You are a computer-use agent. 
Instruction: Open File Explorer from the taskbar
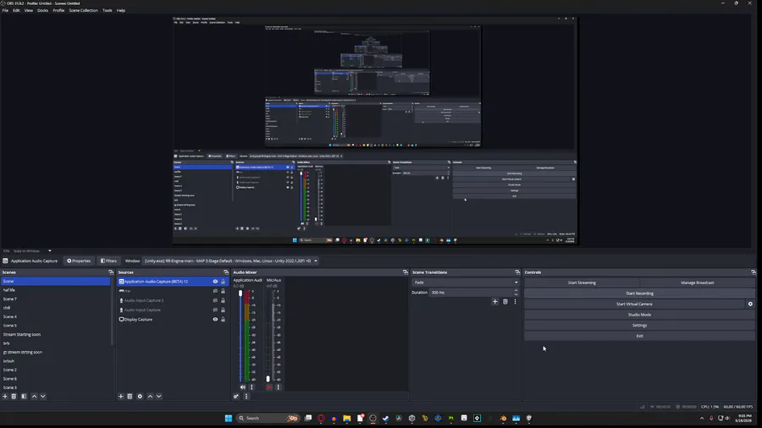[x=347, y=419]
